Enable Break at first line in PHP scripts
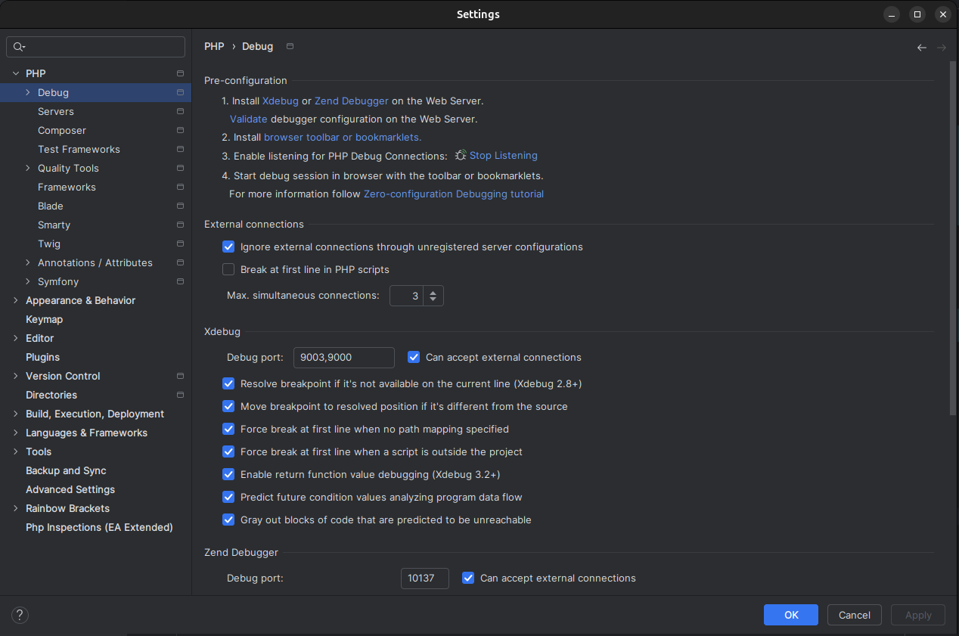The width and height of the screenshot is (959, 636). click(228, 269)
